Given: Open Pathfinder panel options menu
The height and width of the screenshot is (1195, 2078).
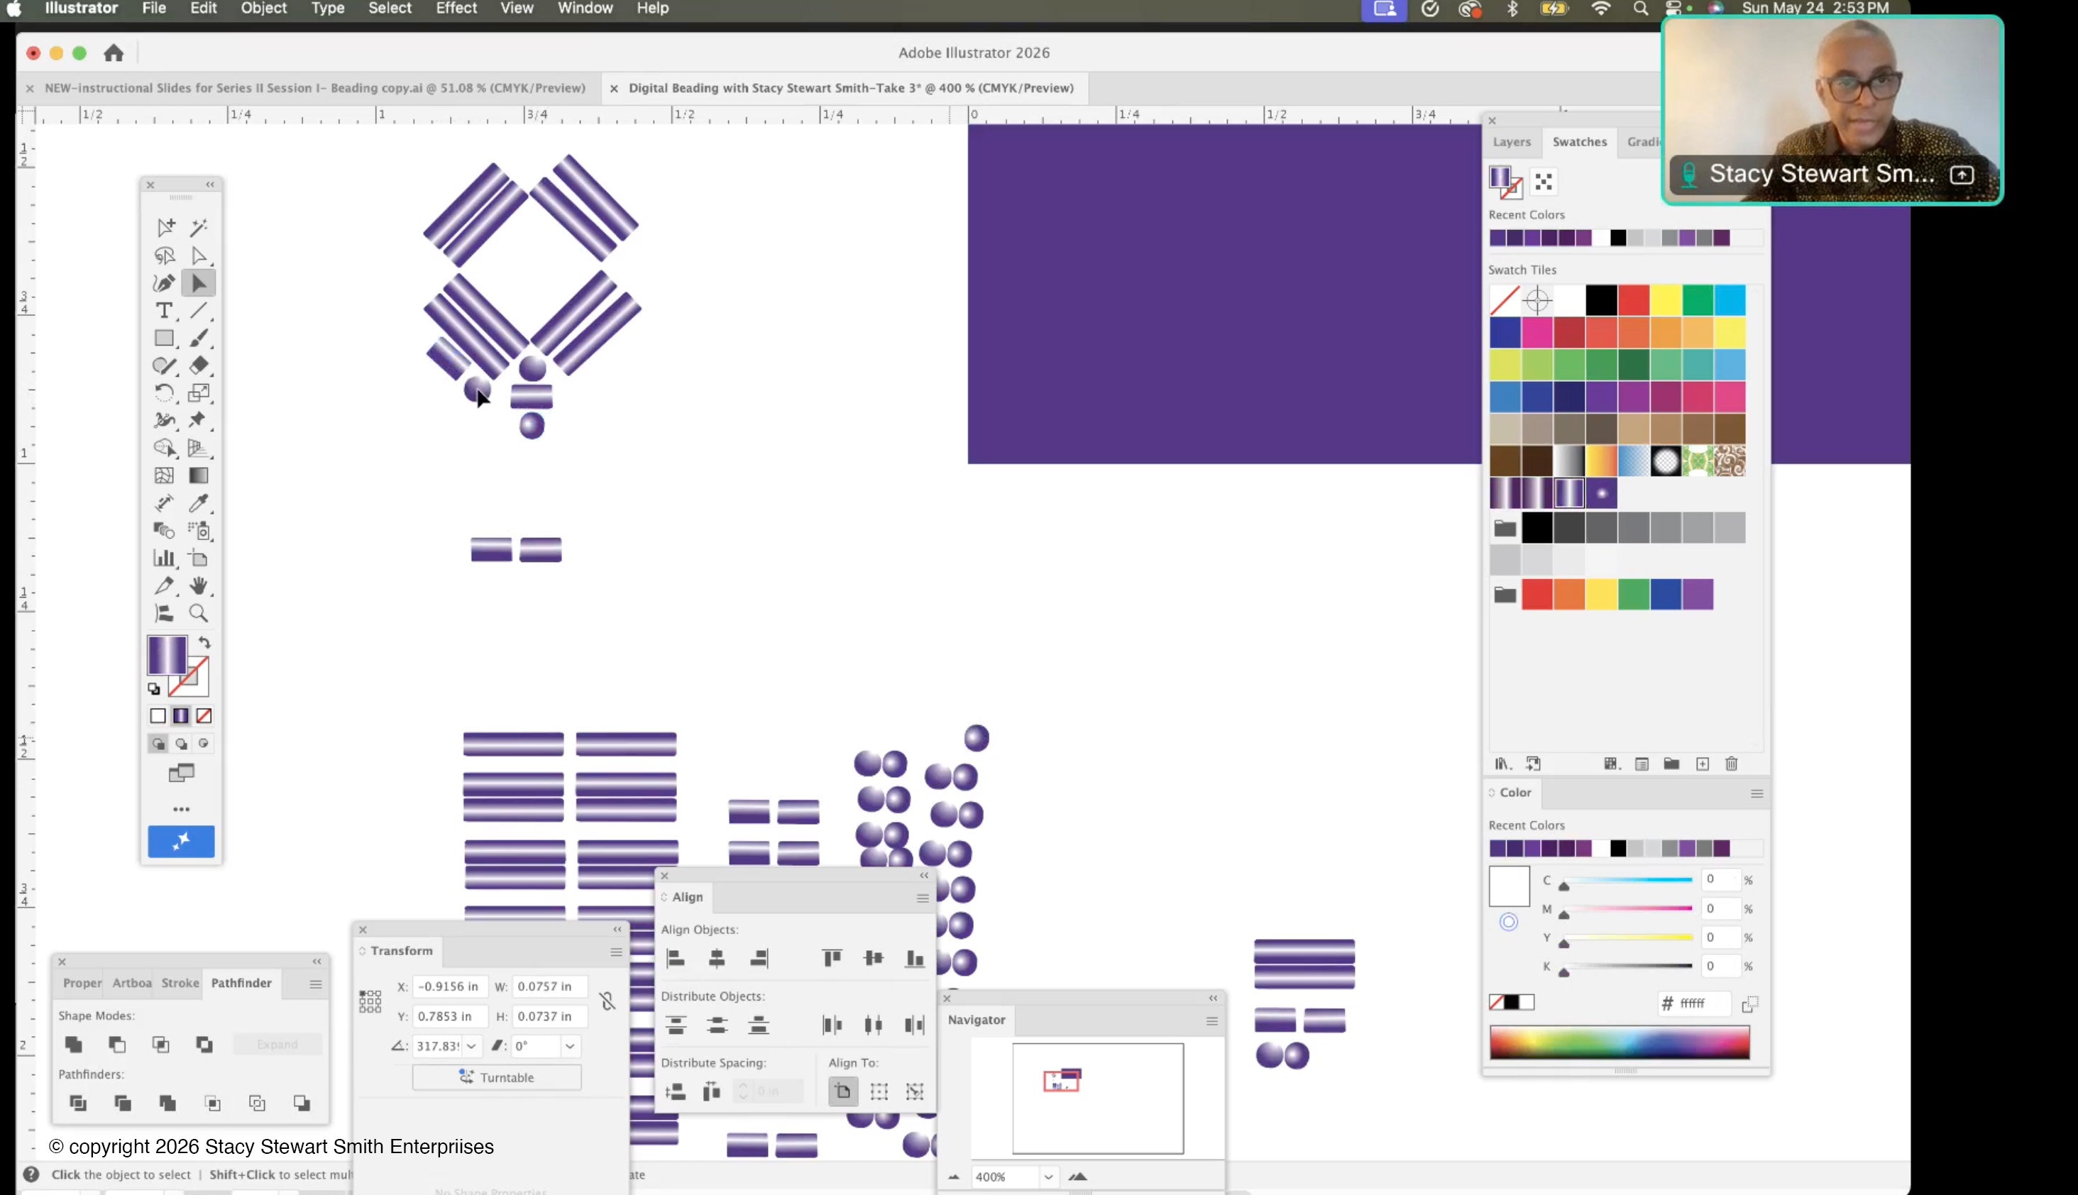Looking at the screenshot, I should coord(315,984).
